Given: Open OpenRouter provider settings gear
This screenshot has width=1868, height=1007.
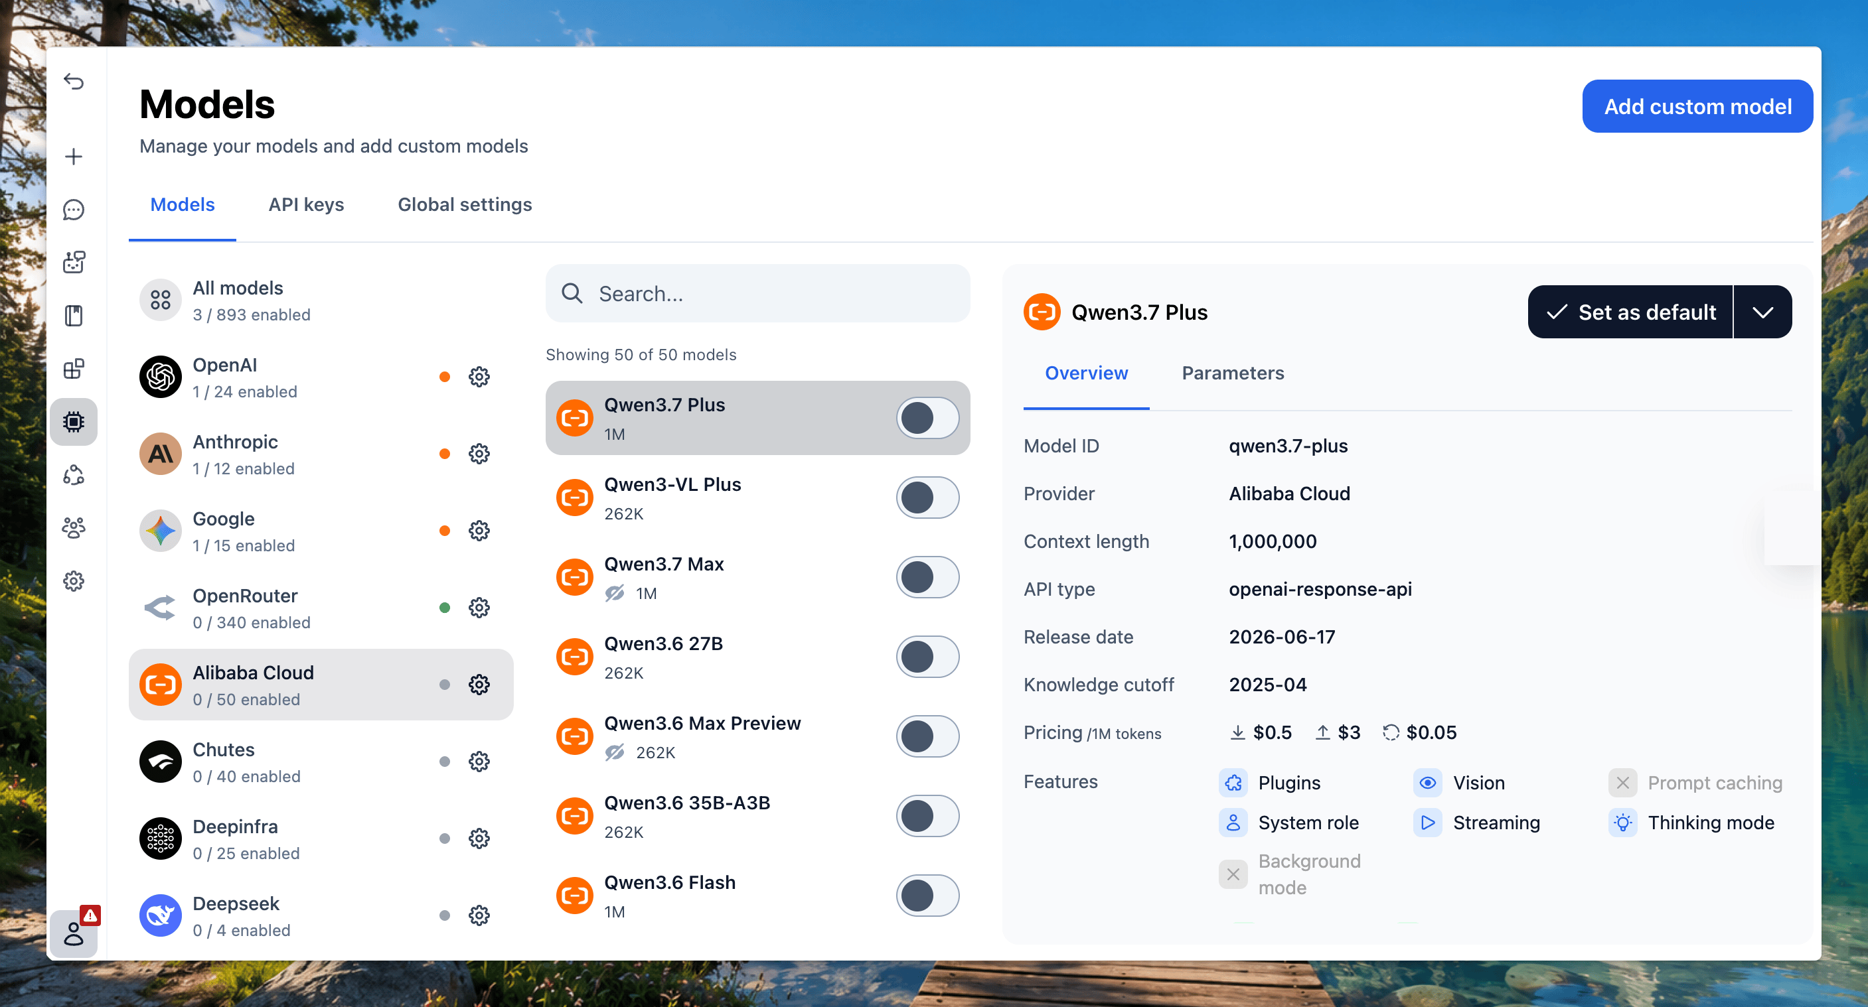Looking at the screenshot, I should (x=479, y=607).
